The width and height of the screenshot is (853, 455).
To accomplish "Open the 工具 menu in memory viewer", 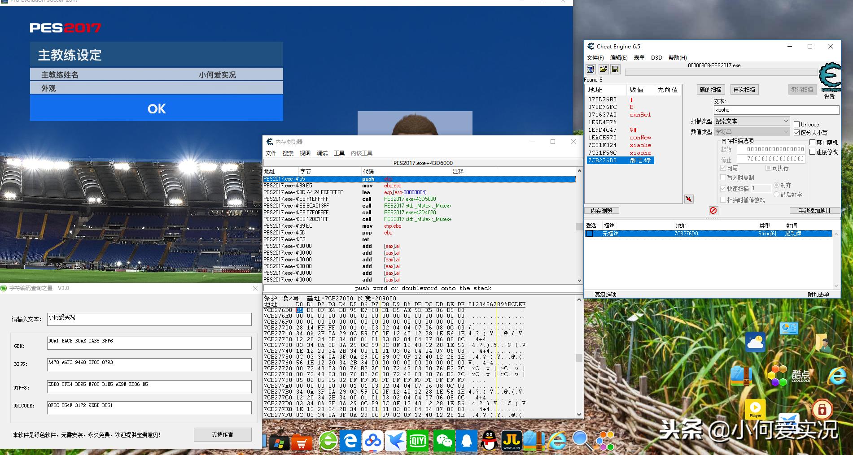I will pyautogui.click(x=339, y=153).
